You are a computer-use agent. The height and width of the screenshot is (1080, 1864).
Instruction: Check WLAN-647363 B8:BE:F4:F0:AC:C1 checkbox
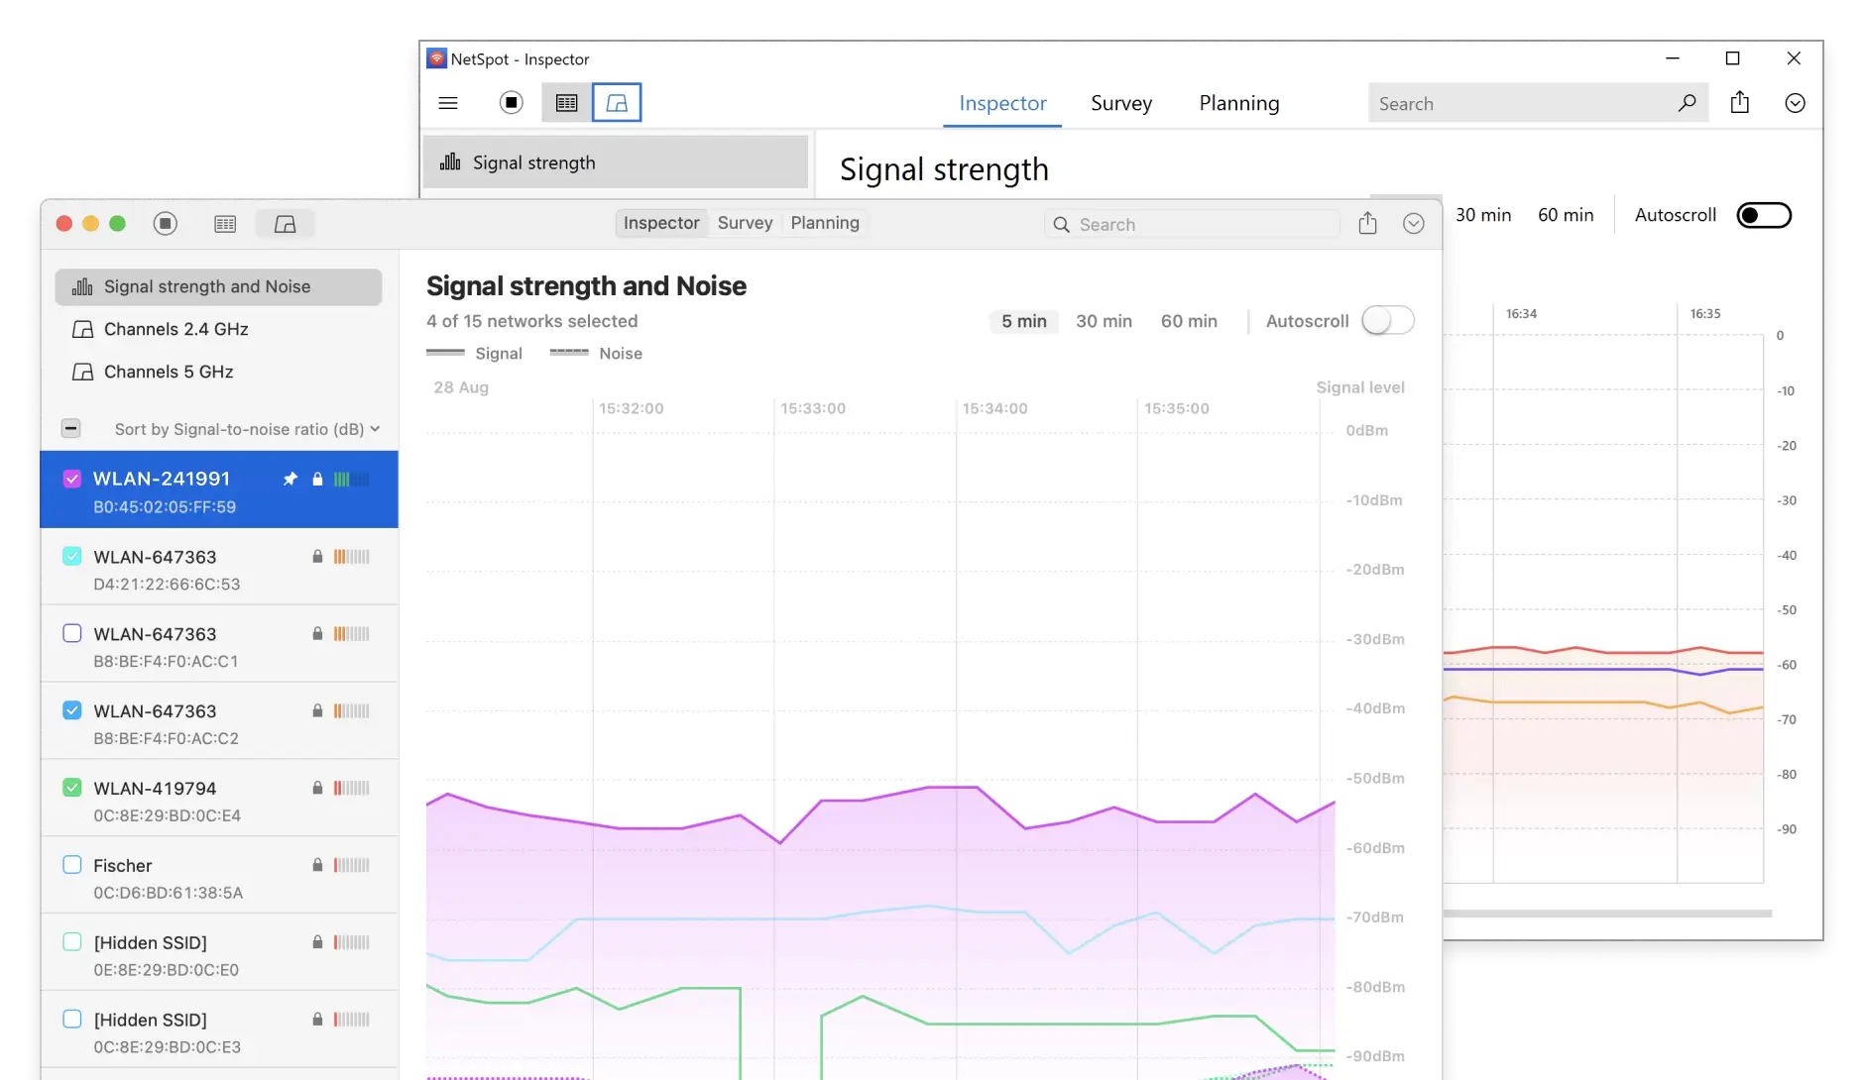[x=72, y=633]
